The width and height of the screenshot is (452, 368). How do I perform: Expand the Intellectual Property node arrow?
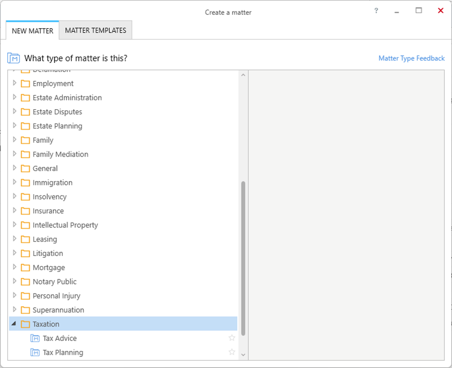14,225
